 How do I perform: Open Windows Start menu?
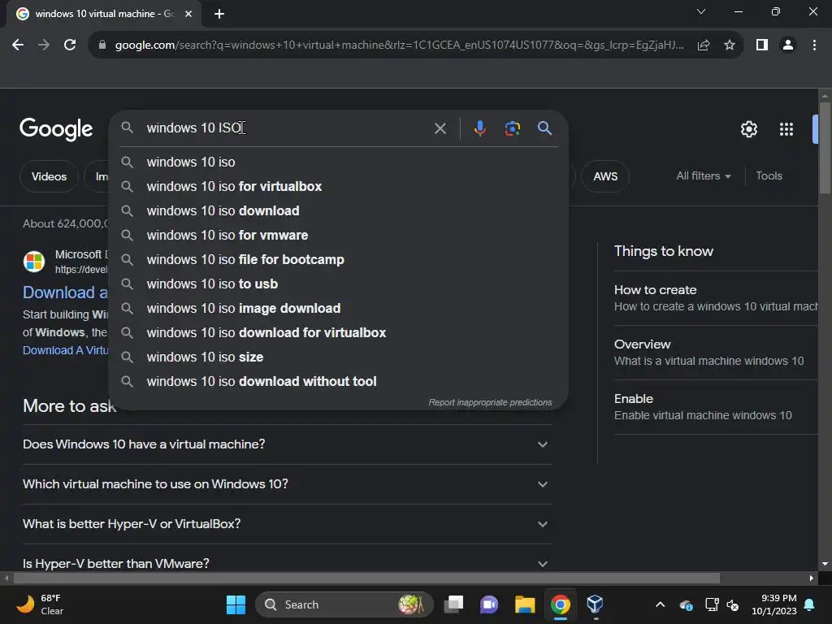[x=236, y=604]
